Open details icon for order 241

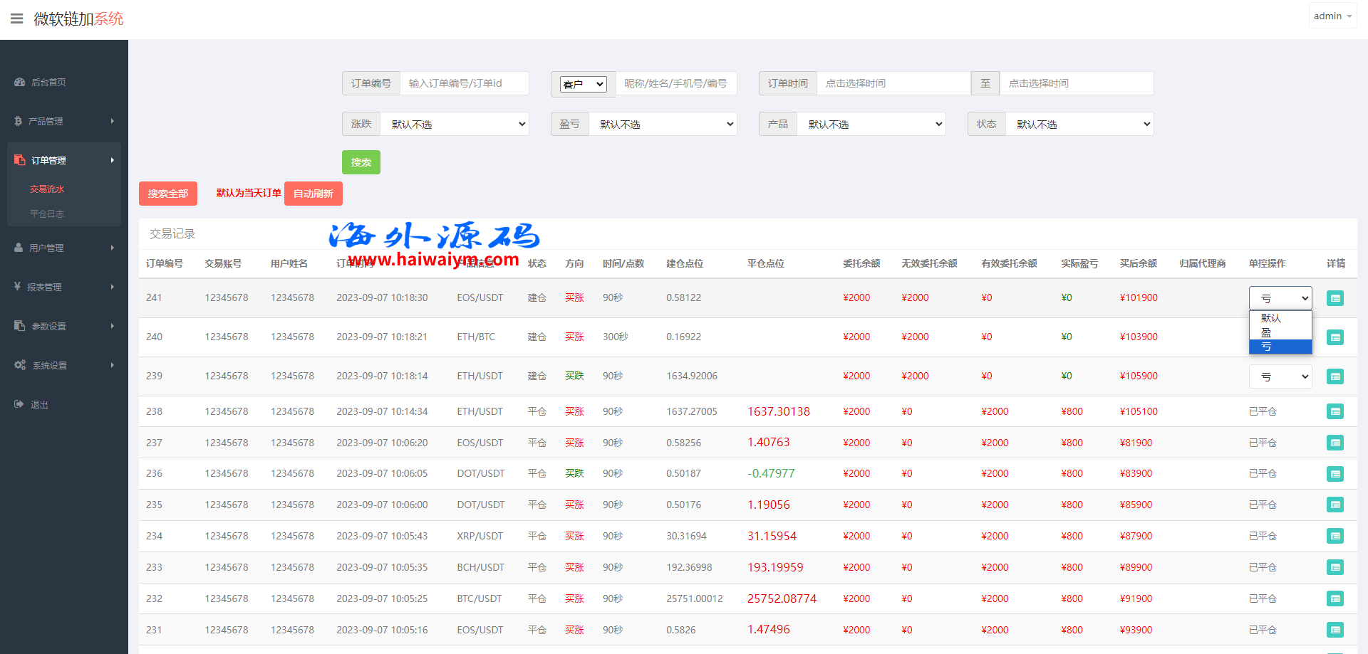click(1335, 298)
